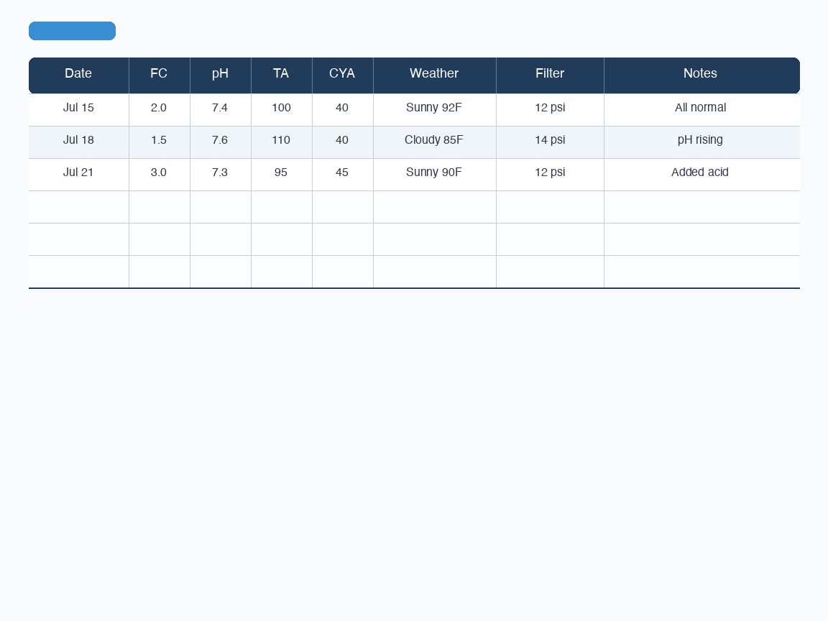
Task: Select the Cloudy 85F weather cell
Action: pos(435,142)
